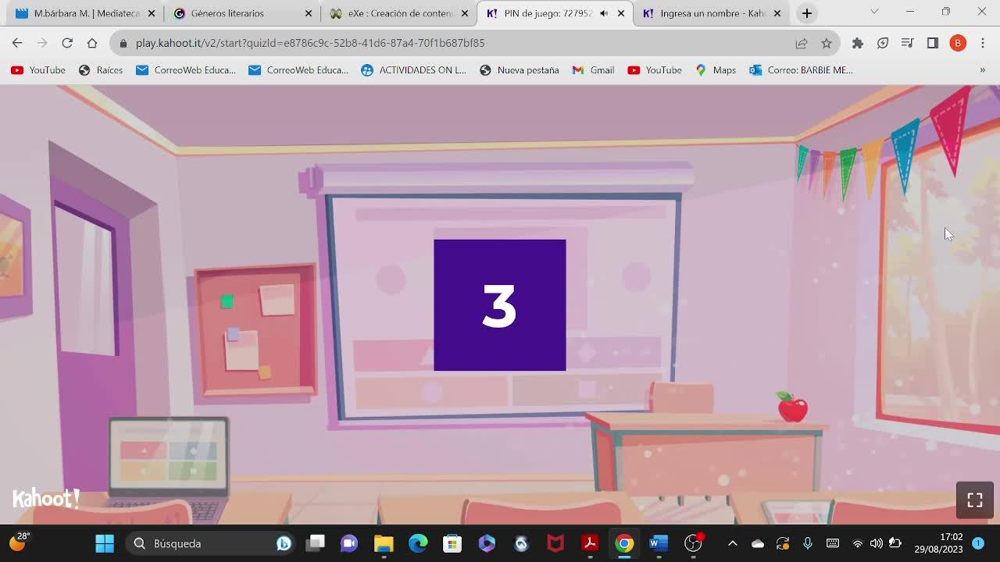This screenshot has width=1000, height=562.
Task: Launch Microsoft Edge from the taskbar
Action: pyautogui.click(x=418, y=543)
